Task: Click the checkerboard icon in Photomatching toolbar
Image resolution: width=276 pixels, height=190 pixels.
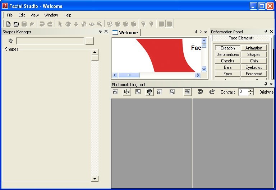Action: coord(138,92)
